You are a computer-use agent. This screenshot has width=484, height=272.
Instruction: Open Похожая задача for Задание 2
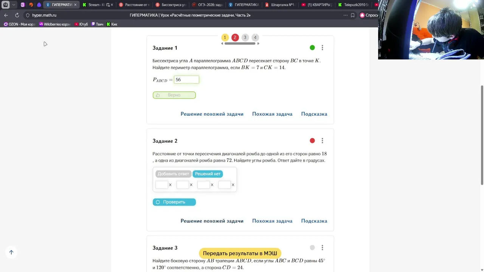(272, 221)
